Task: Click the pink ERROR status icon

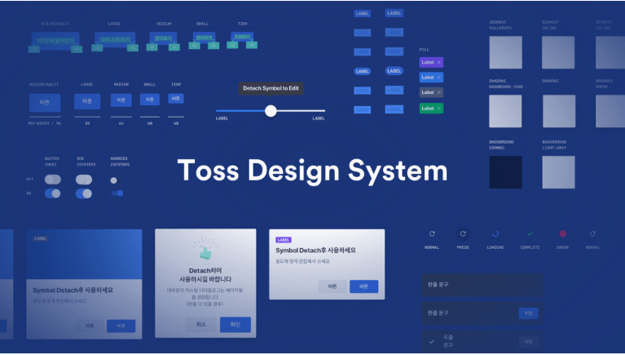Action: pos(563,234)
